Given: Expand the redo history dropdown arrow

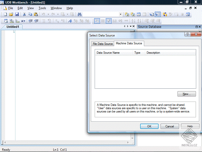Looking at the screenshot, I should (58, 14).
